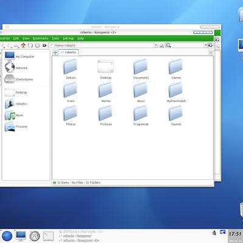Screen dimensions: 243x243
Task: Click the Go button beside location bar
Action: [x=162, y=46]
